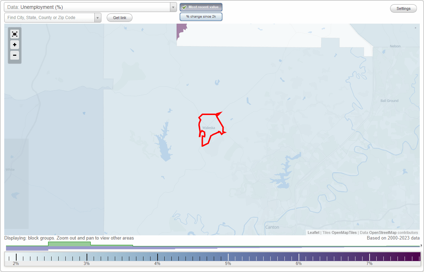The width and height of the screenshot is (424, 272).
Task: Click the Find City, State, County field
Action: tap(49, 18)
